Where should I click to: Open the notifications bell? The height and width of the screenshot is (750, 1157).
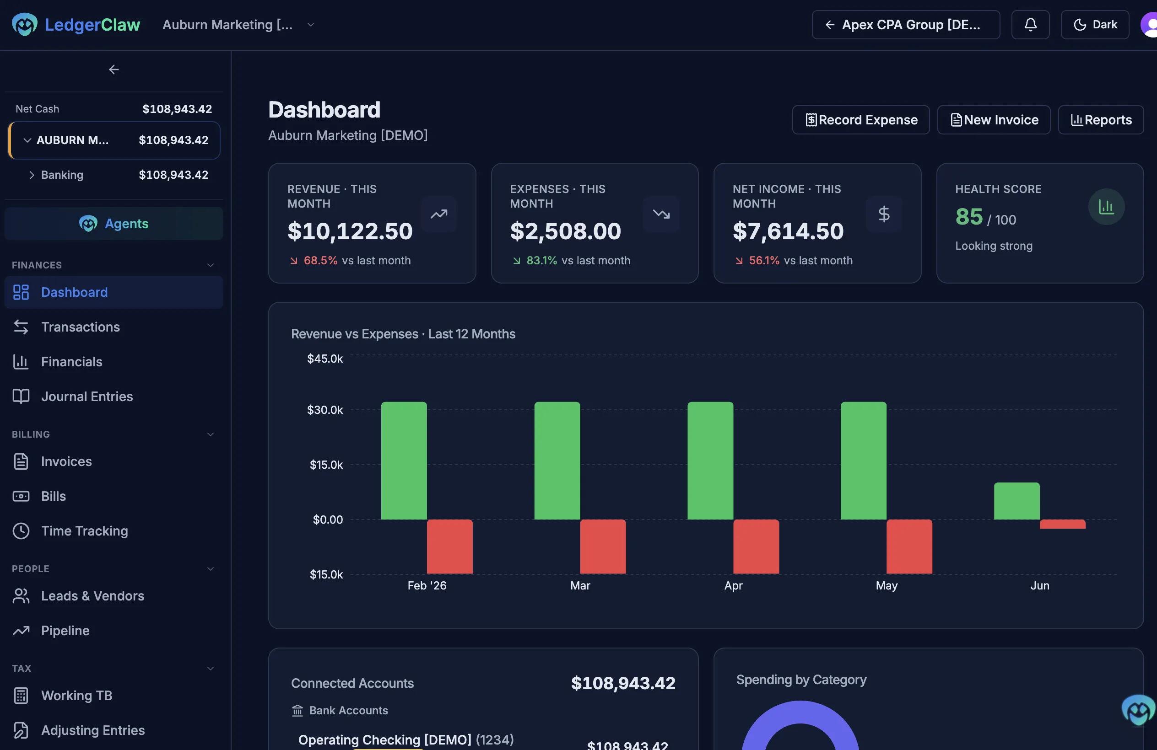pos(1030,25)
